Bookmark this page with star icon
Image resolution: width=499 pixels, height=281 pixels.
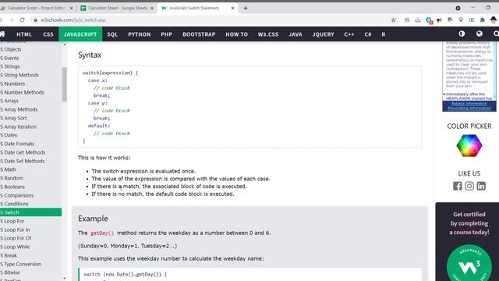point(393,20)
